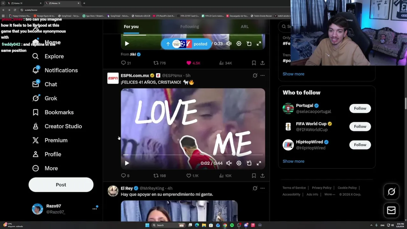Reload the page in browser

15,10
